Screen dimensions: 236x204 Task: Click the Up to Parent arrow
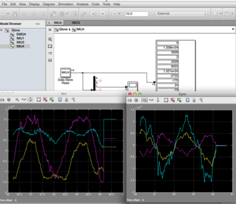point(43,13)
